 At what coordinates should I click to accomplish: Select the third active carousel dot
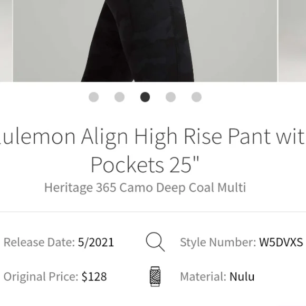145,97
